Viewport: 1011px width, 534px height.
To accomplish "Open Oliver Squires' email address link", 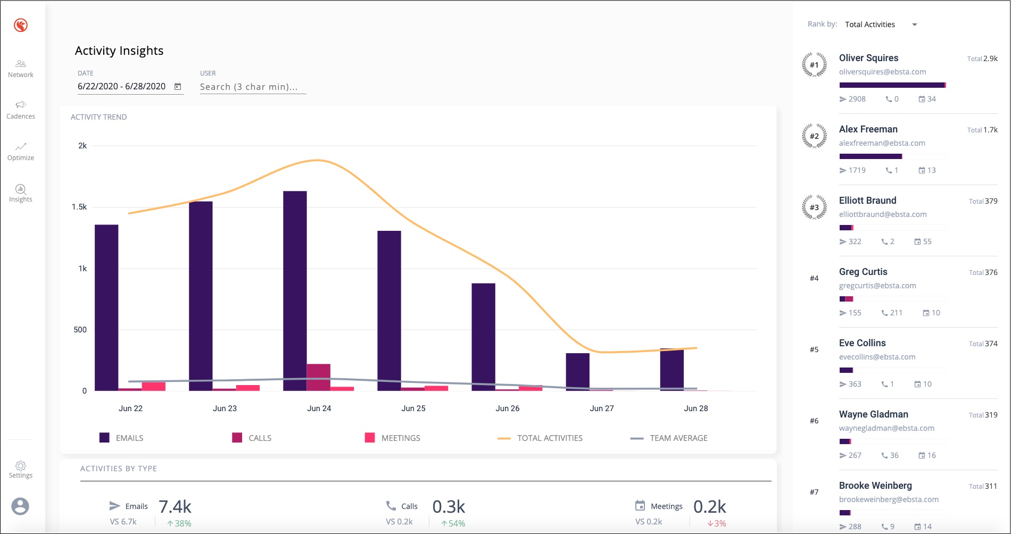I will [882, 72].
